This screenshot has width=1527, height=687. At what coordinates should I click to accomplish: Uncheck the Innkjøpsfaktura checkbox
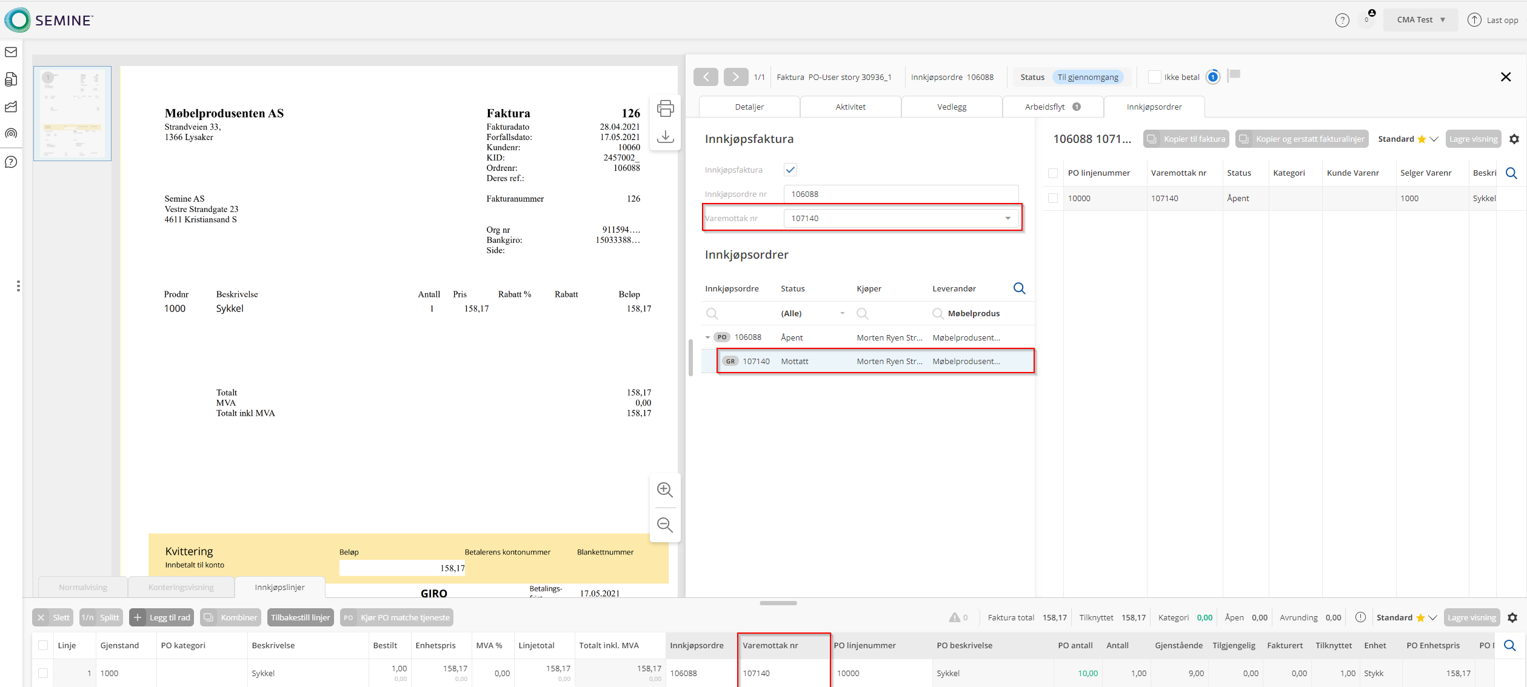click(x=790, y=170)
